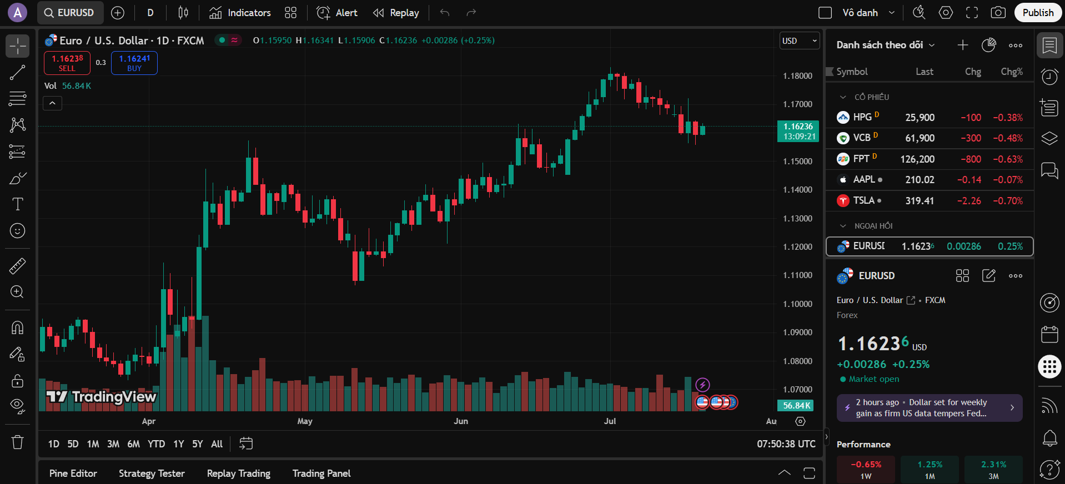Toggle magnet mode for drawings
Viewport: 1065px width, 484px height.
coord(18,327)
